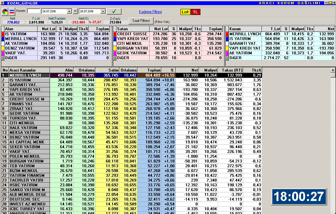Sort by Alim column header
Viewport: 336px width, 214px height.
[x=62, y=70]
